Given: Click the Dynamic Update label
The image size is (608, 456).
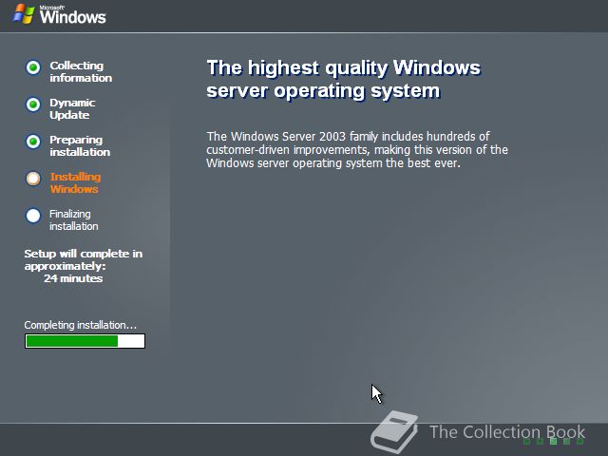Looking at the screenshot, I should 72,108.
